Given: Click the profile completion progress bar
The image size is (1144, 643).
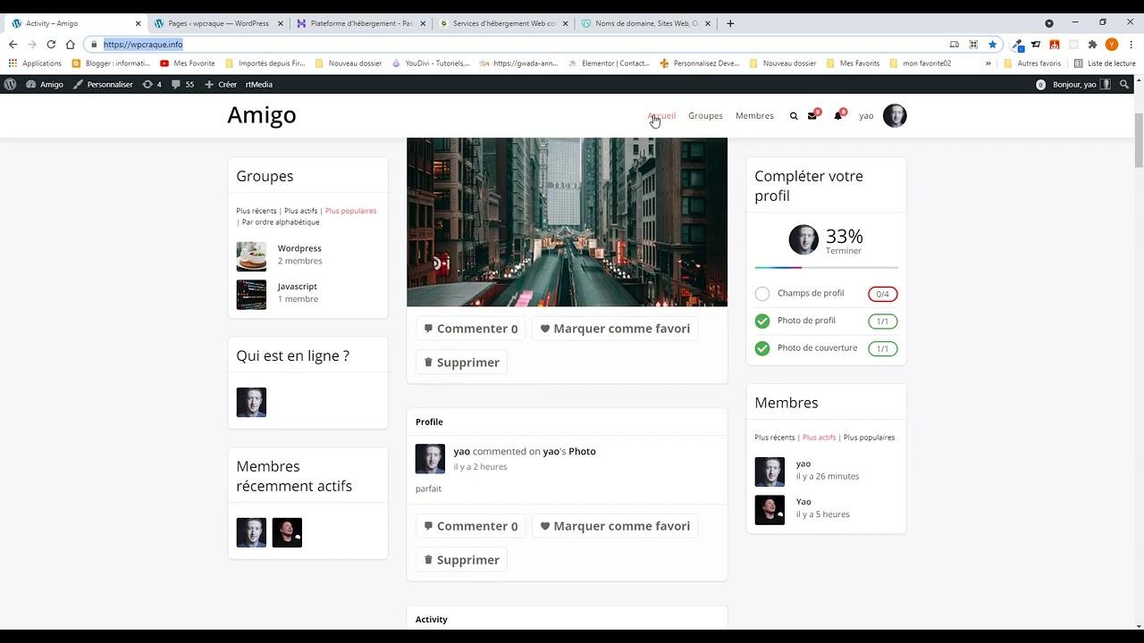Looking at the screenshot, I should pyautogui.click(x=826, y=267).
